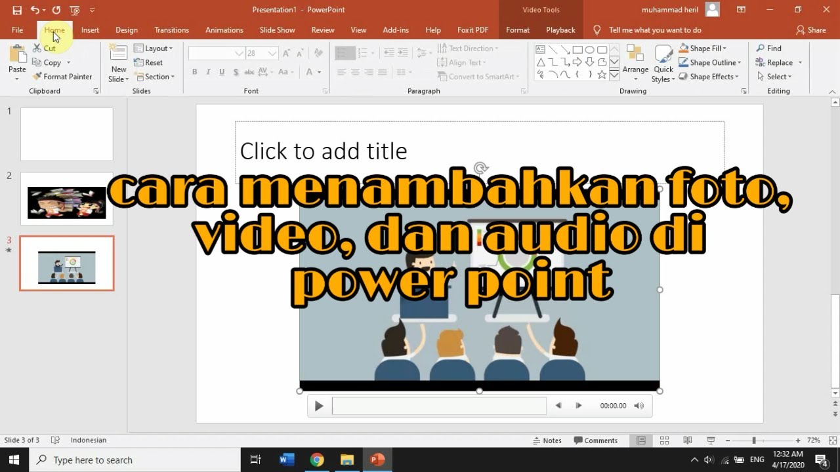Switch to the Playback tab

click(560, 30)
